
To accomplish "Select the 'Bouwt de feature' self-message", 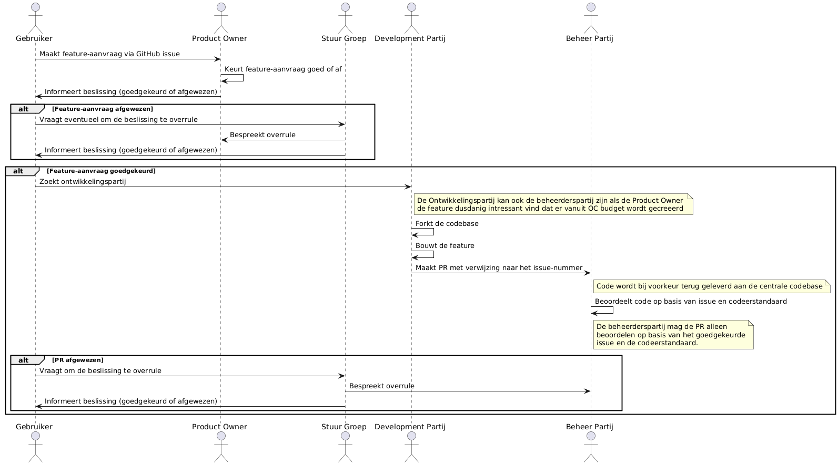I will pyautogui.click(x=445, y=246).
